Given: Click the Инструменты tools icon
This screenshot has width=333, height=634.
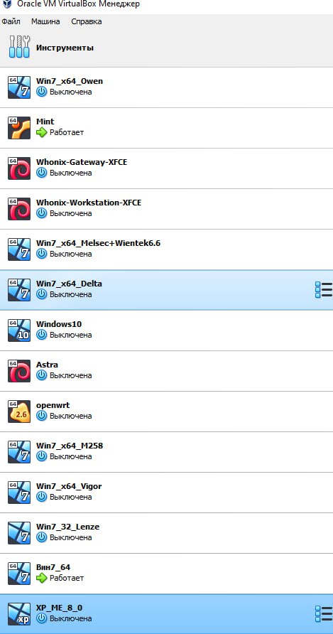Looking at the screenshot, I should click(19, 47).
